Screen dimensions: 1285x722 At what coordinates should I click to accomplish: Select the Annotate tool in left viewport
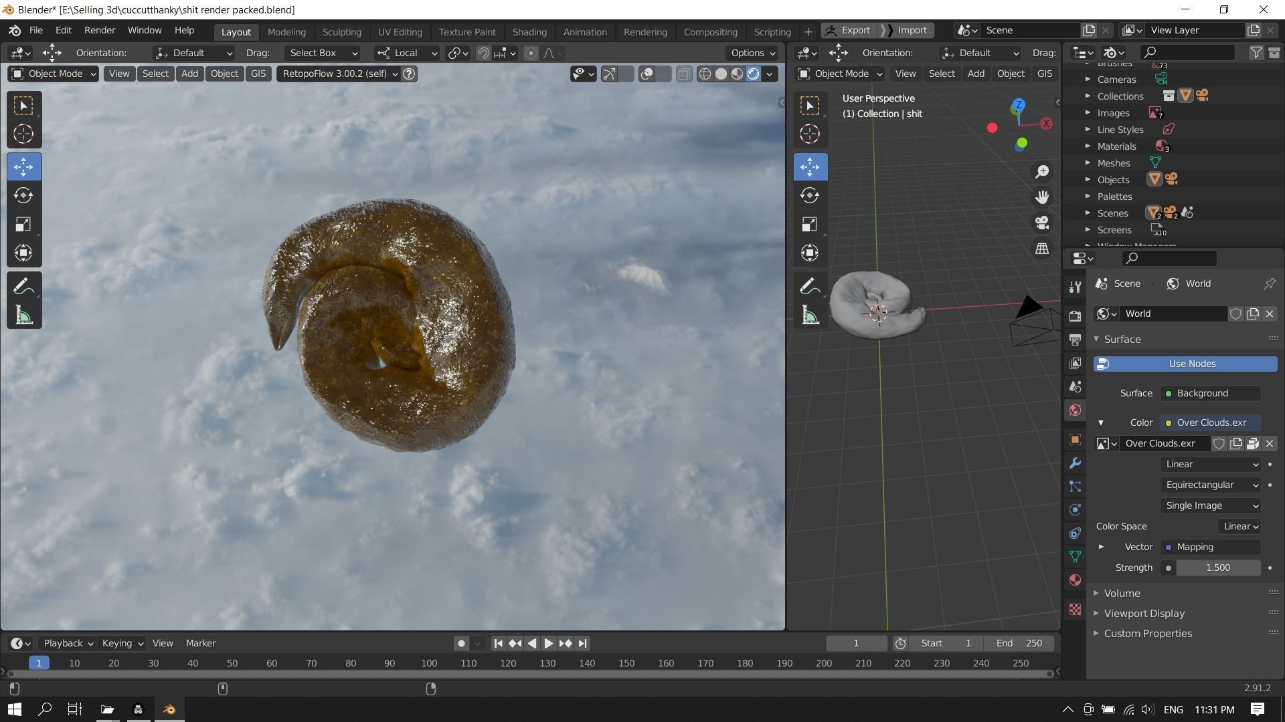tap(23, 287)
